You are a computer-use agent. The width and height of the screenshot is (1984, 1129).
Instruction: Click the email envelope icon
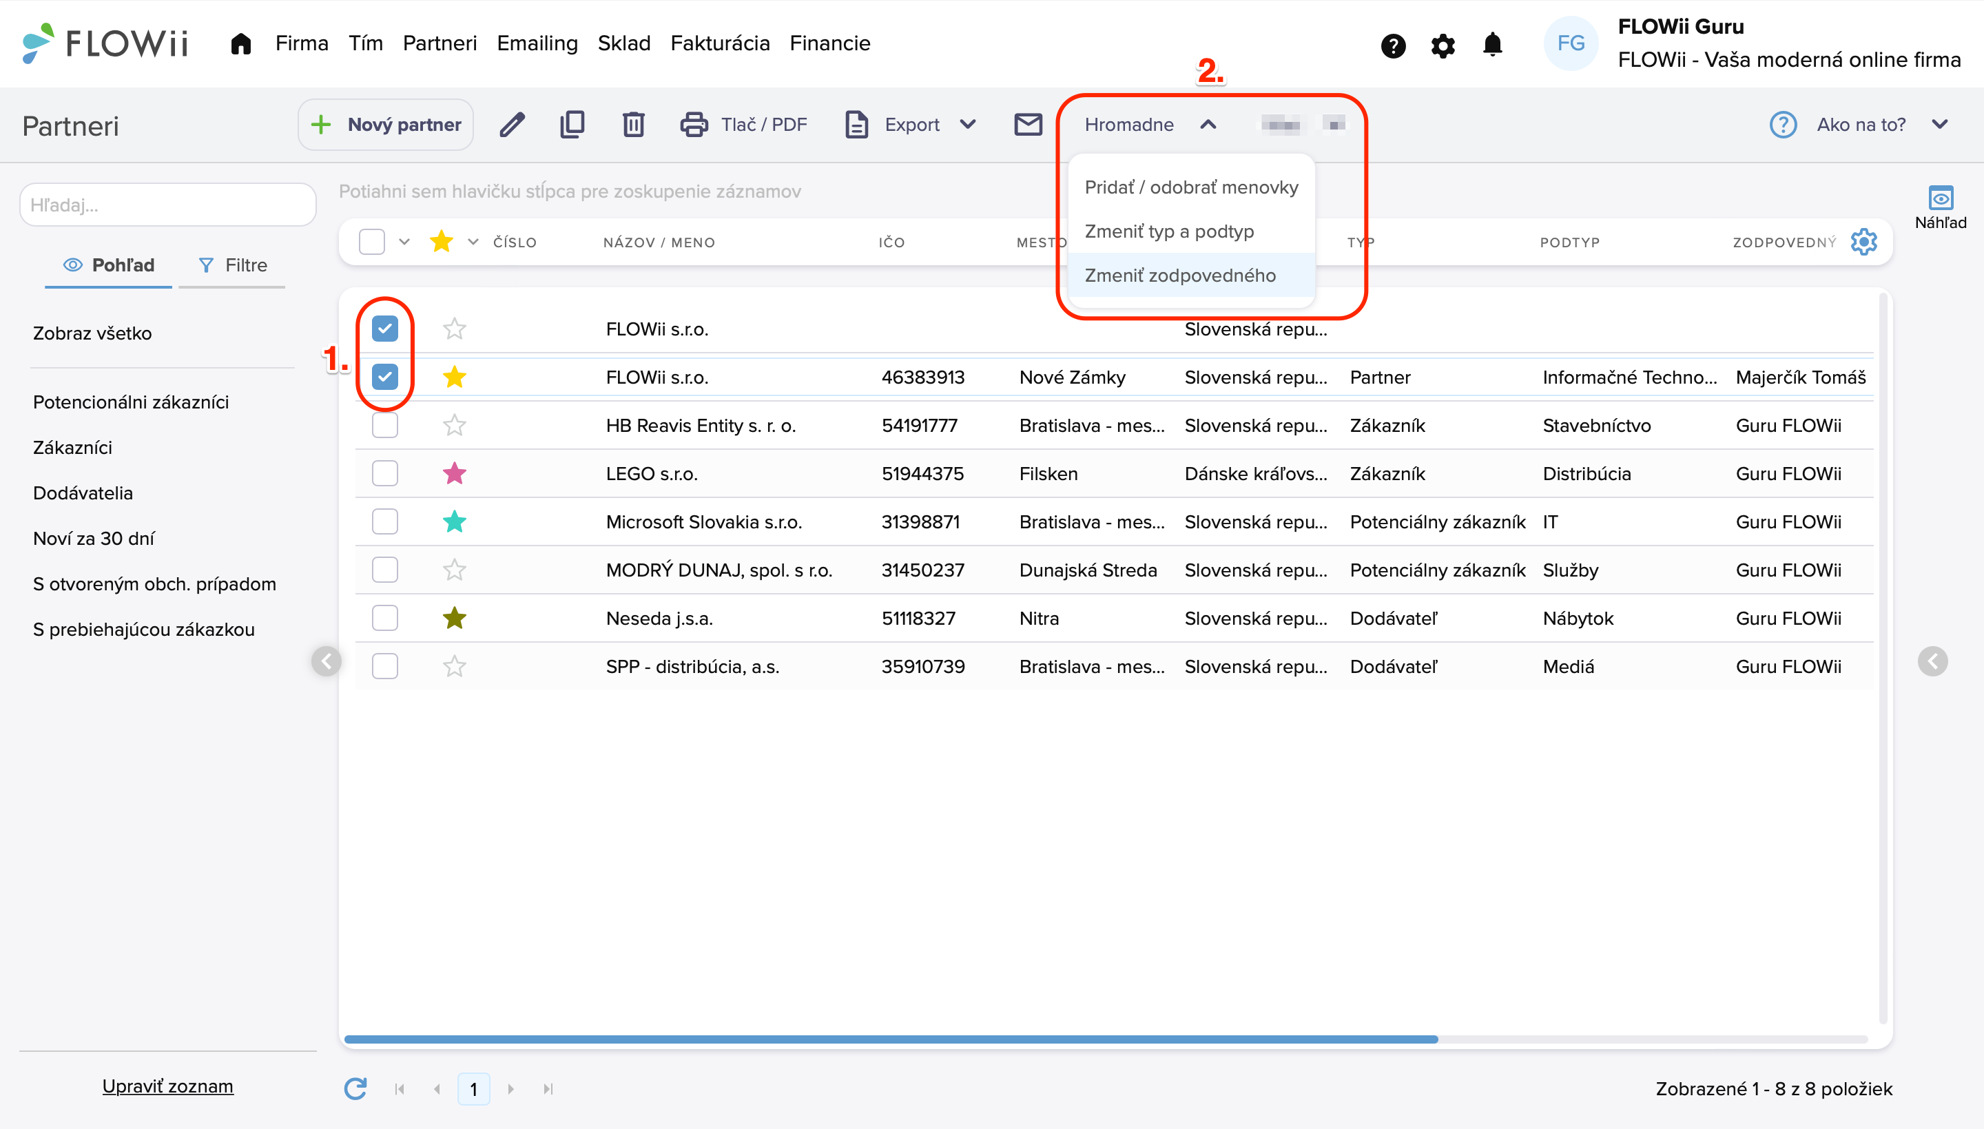[1028, 124]
